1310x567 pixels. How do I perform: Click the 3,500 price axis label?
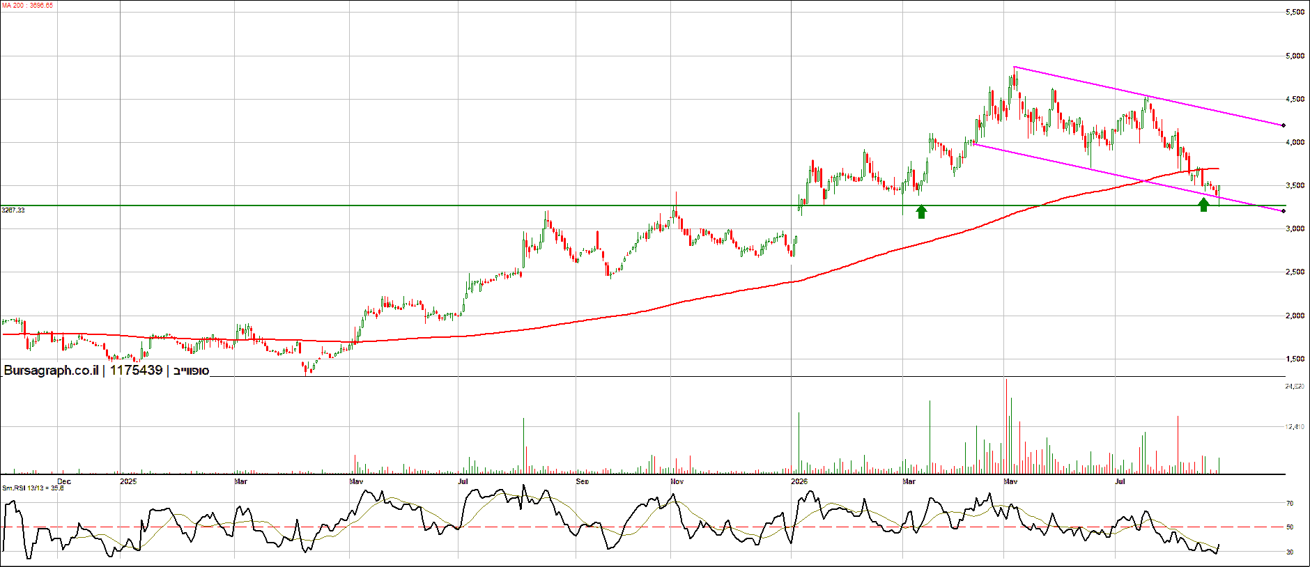1295,185
